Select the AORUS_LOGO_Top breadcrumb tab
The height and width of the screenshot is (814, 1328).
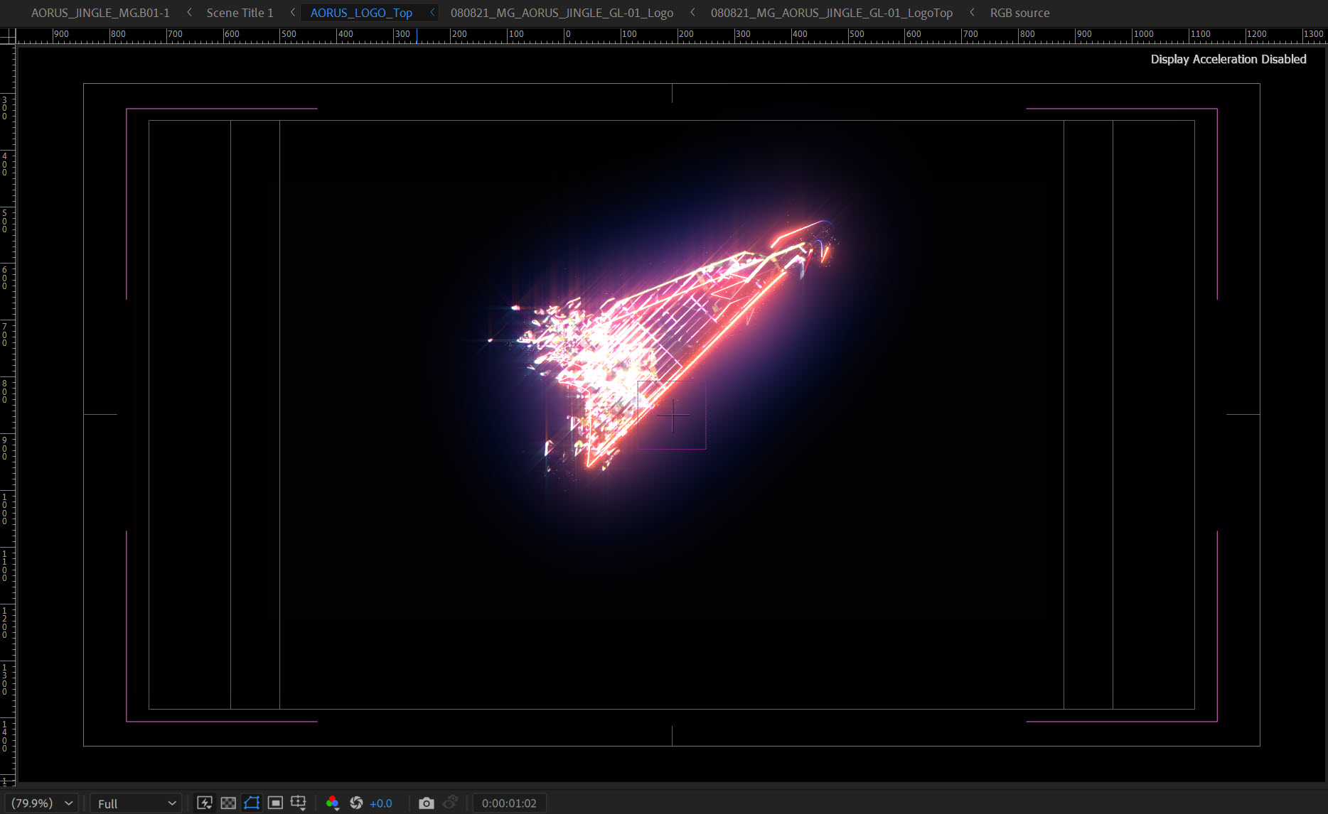tap(361, 13)
